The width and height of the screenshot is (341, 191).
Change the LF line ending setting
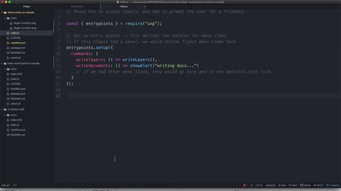(x=251, y=185)
